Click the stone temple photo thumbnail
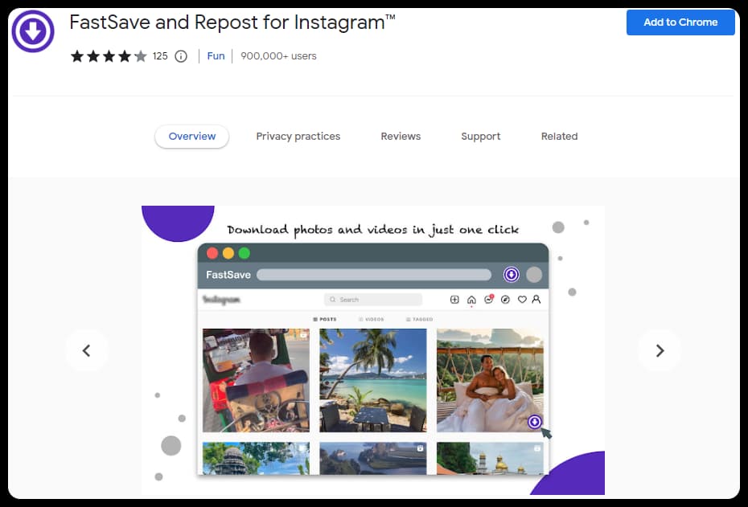Screen dimensions: 748x507 [256, 459]
